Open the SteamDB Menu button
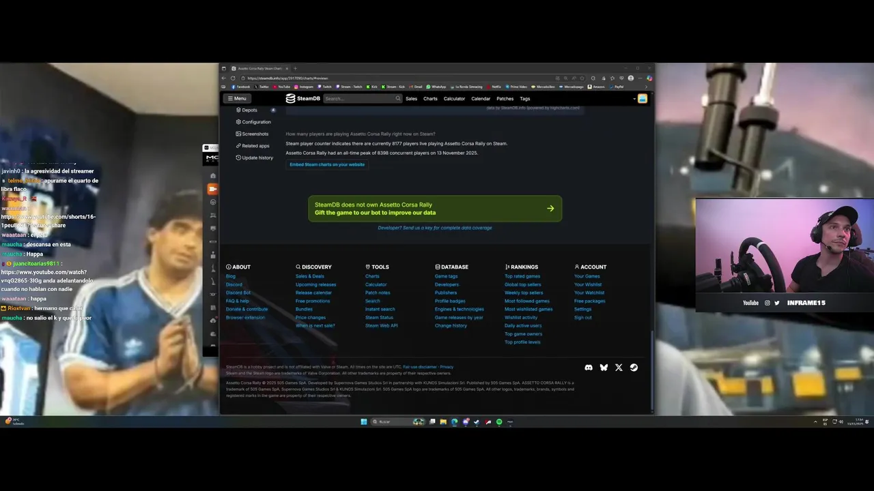This screenshot has height=491, width=874. 238,98
